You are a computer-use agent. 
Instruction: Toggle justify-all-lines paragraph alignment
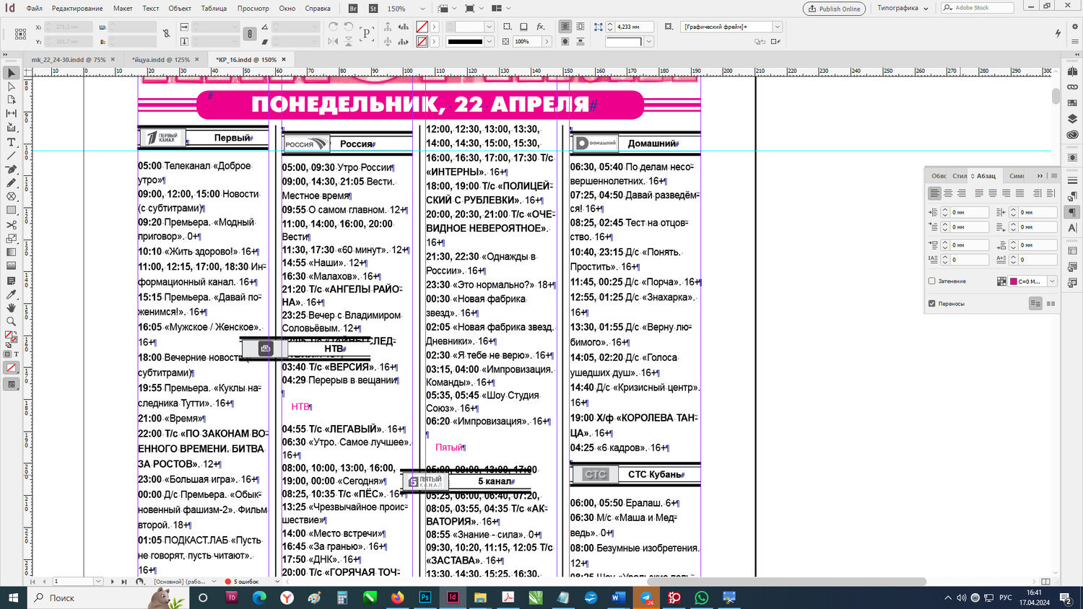[1019, 193]
